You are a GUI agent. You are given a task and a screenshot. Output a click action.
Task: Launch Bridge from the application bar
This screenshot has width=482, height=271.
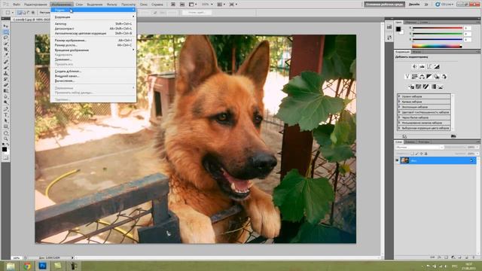pyautogui.click(x=173, y=5)
